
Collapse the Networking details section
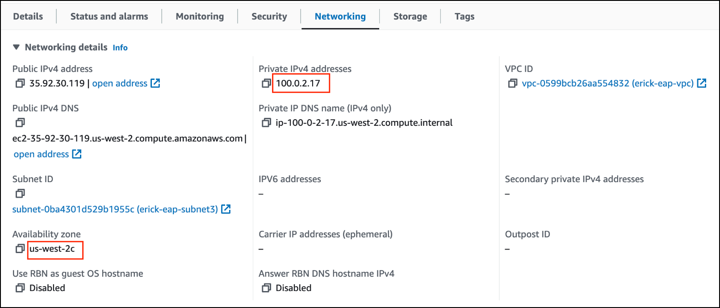coord(16,47)
